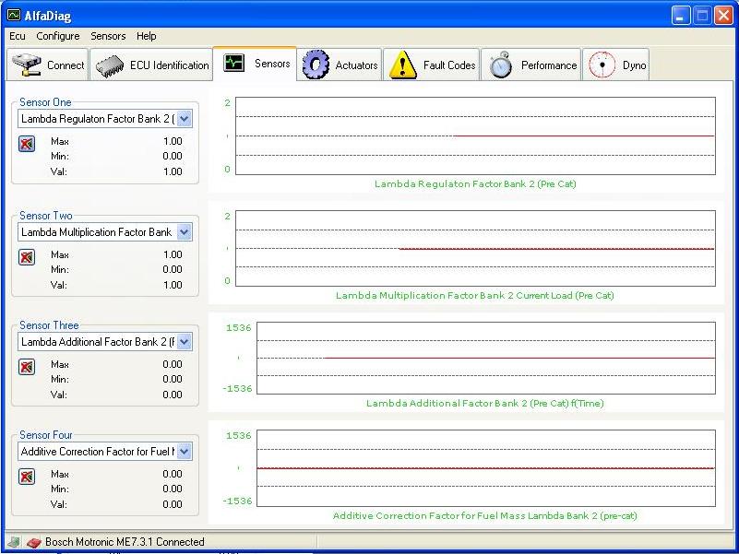Open the Connect tab with plug icon

49,65
